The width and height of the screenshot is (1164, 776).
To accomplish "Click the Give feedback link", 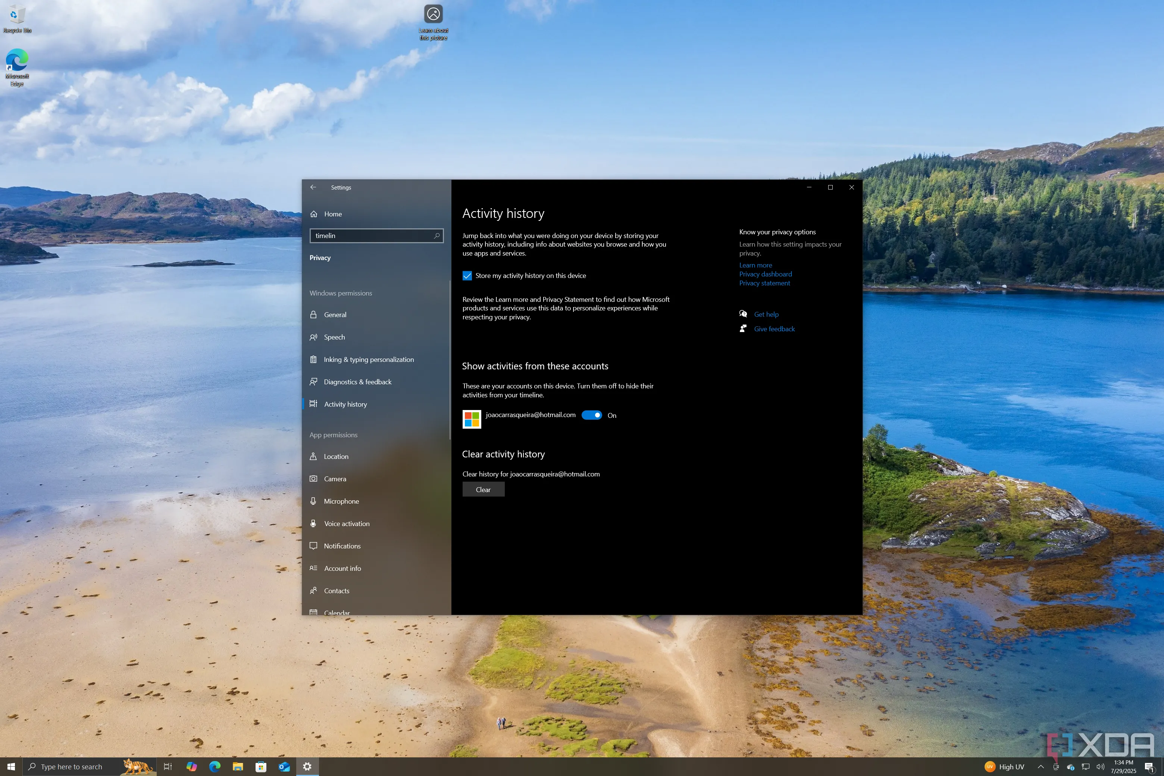I will click(x=774, y=329).
